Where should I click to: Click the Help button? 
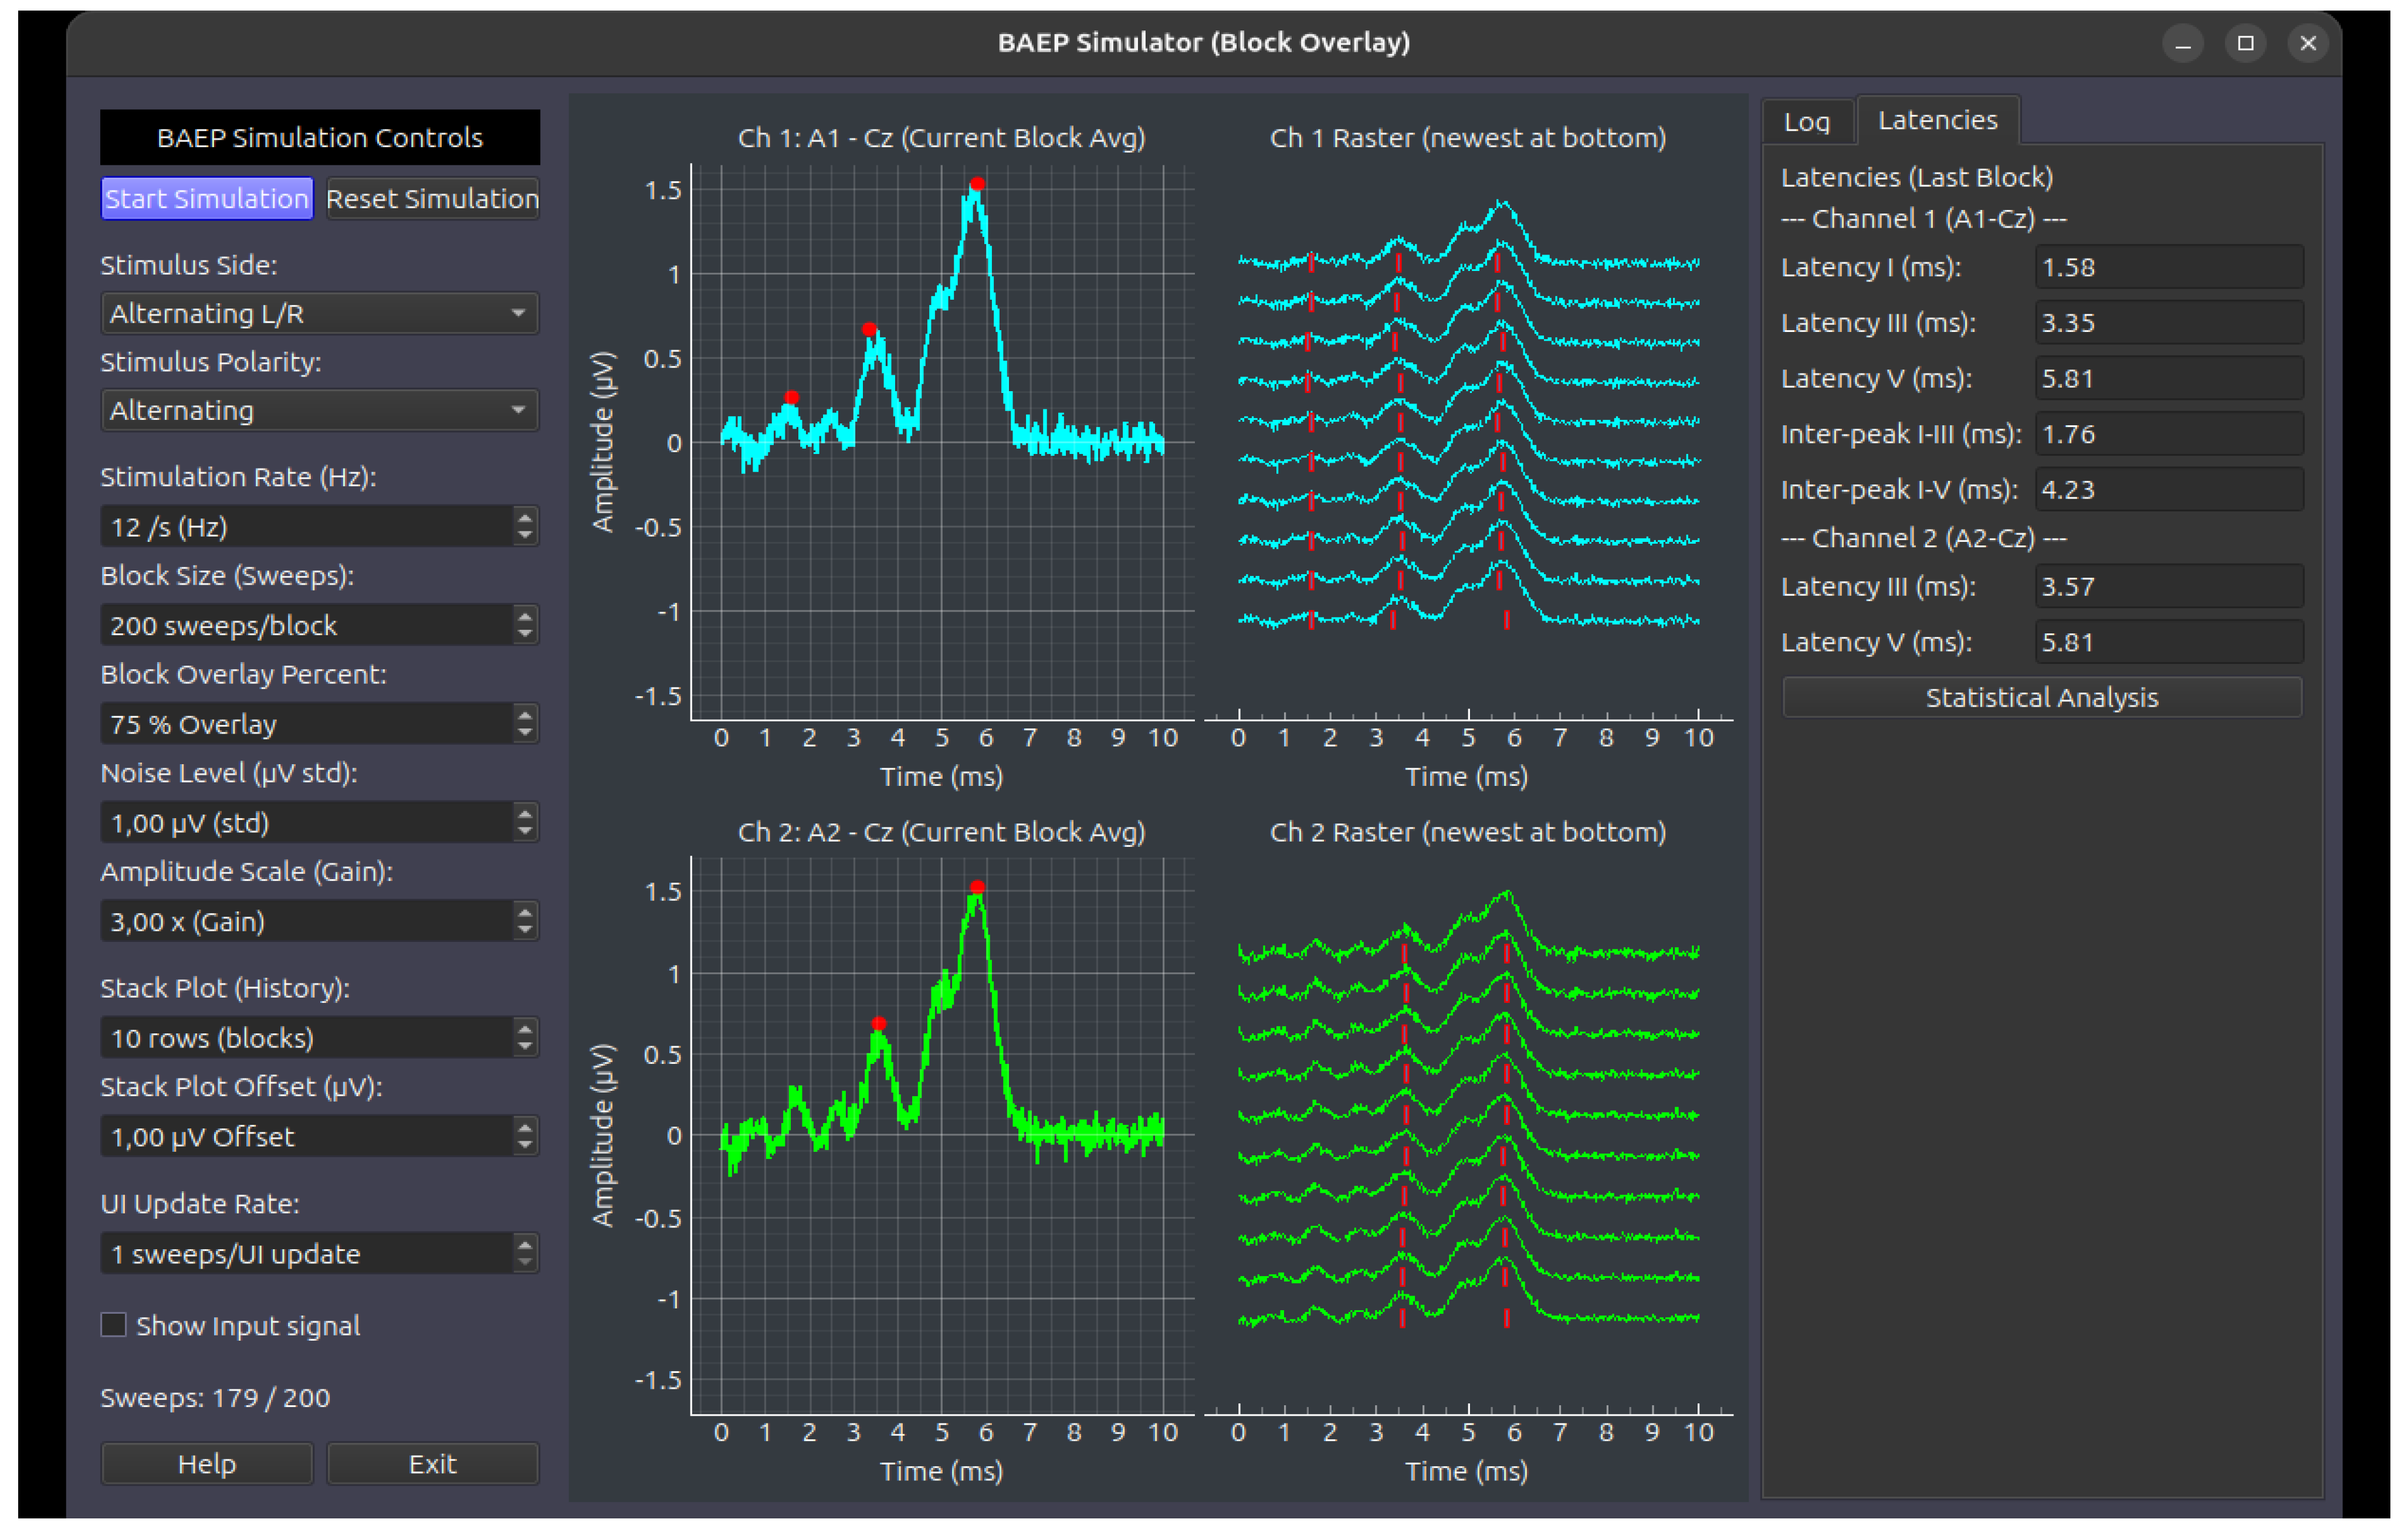coord(207,1464)
